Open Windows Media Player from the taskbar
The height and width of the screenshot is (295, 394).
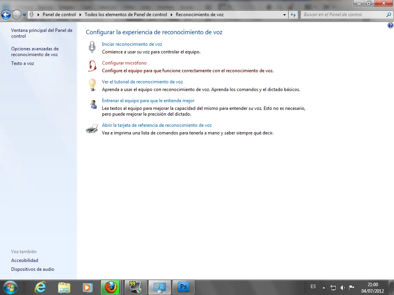pyautogui.click(x=87, y=287)
